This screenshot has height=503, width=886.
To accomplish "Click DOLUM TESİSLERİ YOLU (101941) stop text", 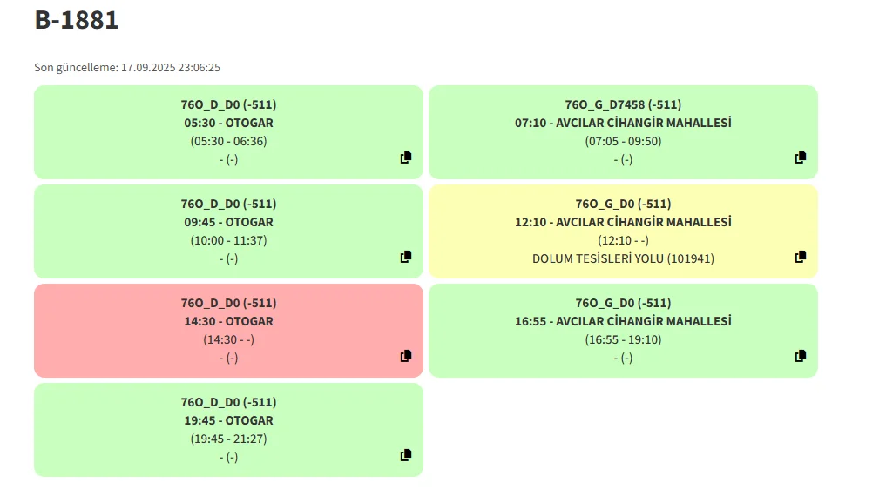I will 623,258.
